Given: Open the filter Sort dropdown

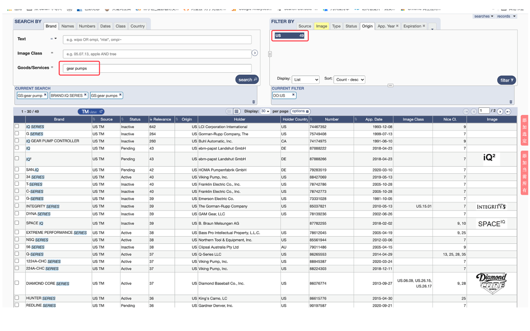Looking at the screenshot, I should pyautogui.click(x=349, y=79).
